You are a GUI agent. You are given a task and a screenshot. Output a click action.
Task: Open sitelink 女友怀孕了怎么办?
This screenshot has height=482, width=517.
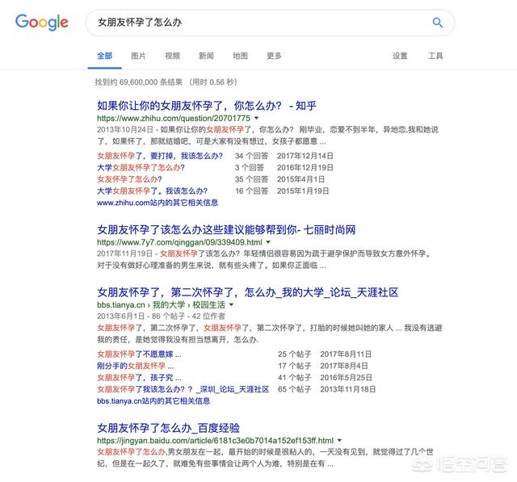coord(129,179)
